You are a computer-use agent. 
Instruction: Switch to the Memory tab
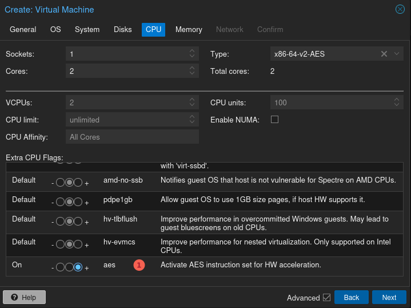pyautogui.click(x=189, y=29)
